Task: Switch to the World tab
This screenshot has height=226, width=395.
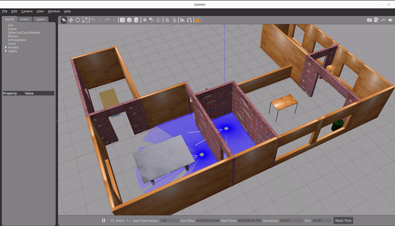Action: (x=9, y=19)
